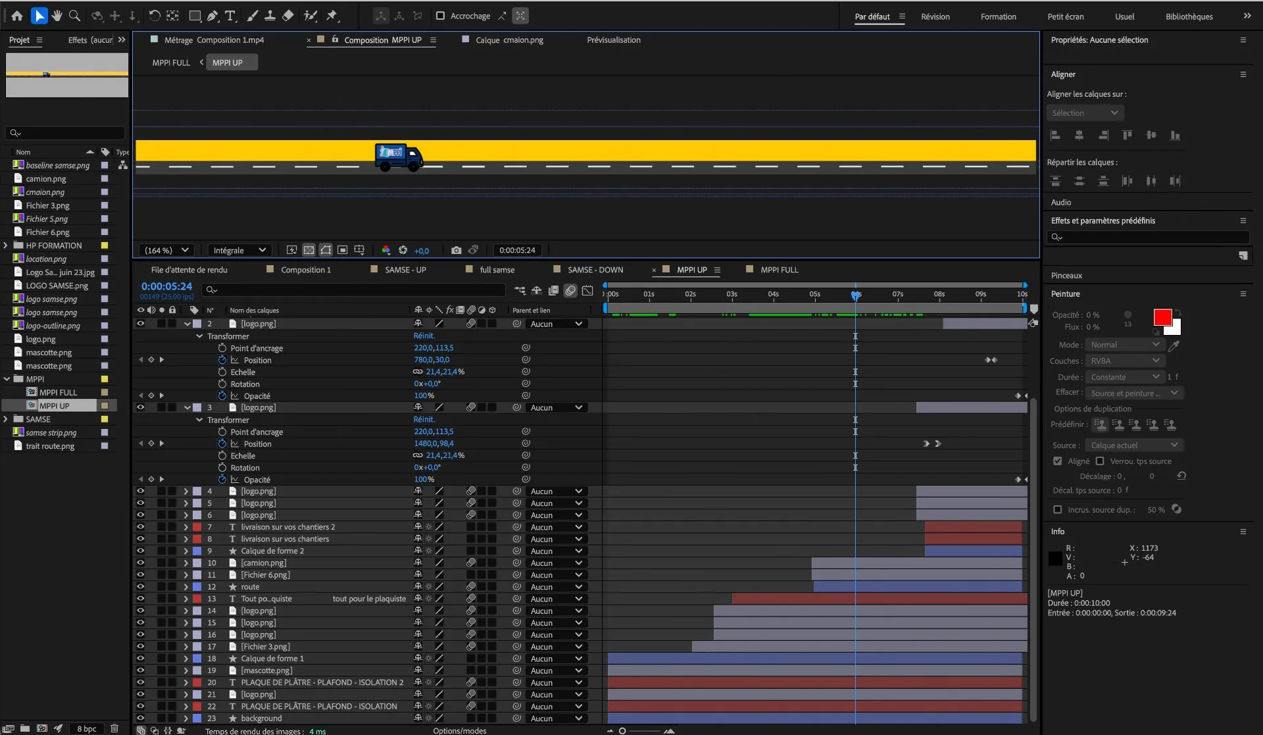Select the Puppet Pin tool
The height and width of the screenshot is (735, 1263).
click(332, 15)
